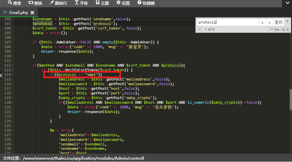Toggle whole-word \b search option
Screen dimensions: 292x162
tap(283, 29)
